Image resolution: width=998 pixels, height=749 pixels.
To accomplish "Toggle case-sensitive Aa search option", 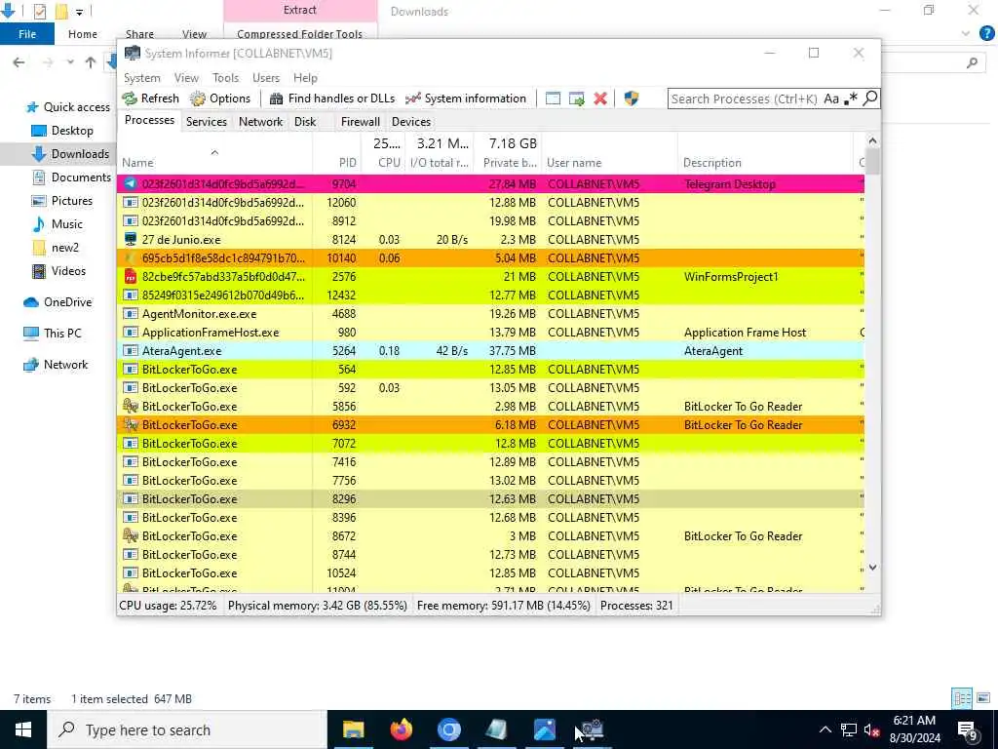I will point(830,99).
